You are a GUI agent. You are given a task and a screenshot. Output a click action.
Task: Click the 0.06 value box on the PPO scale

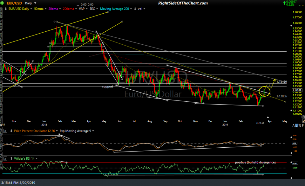point(295,144)
